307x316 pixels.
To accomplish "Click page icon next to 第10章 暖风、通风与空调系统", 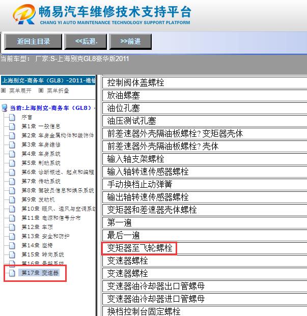I will (12, 209).
